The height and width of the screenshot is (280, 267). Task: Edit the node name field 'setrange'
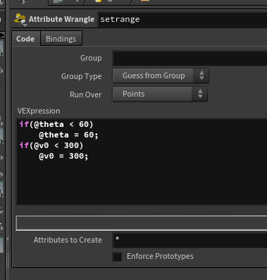[x=182, y=19]
